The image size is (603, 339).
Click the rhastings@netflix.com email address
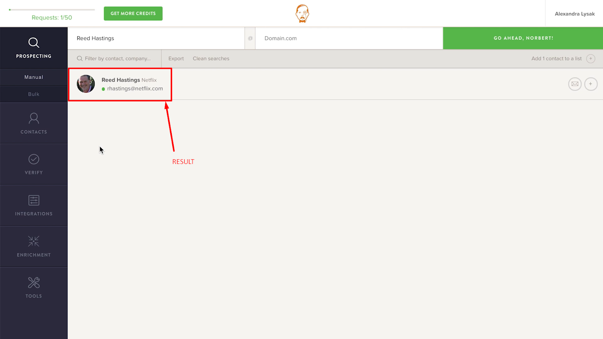coord(135,89)
